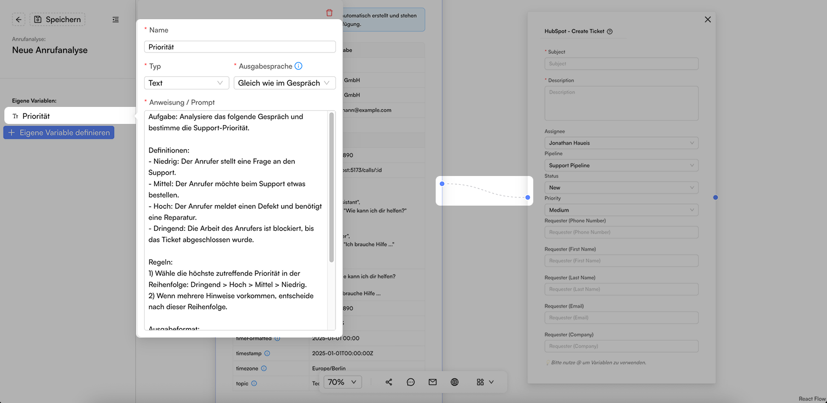827x403 pixels.
Task: Click the HubSpot node's right output handle
Action: pos(715,197)
